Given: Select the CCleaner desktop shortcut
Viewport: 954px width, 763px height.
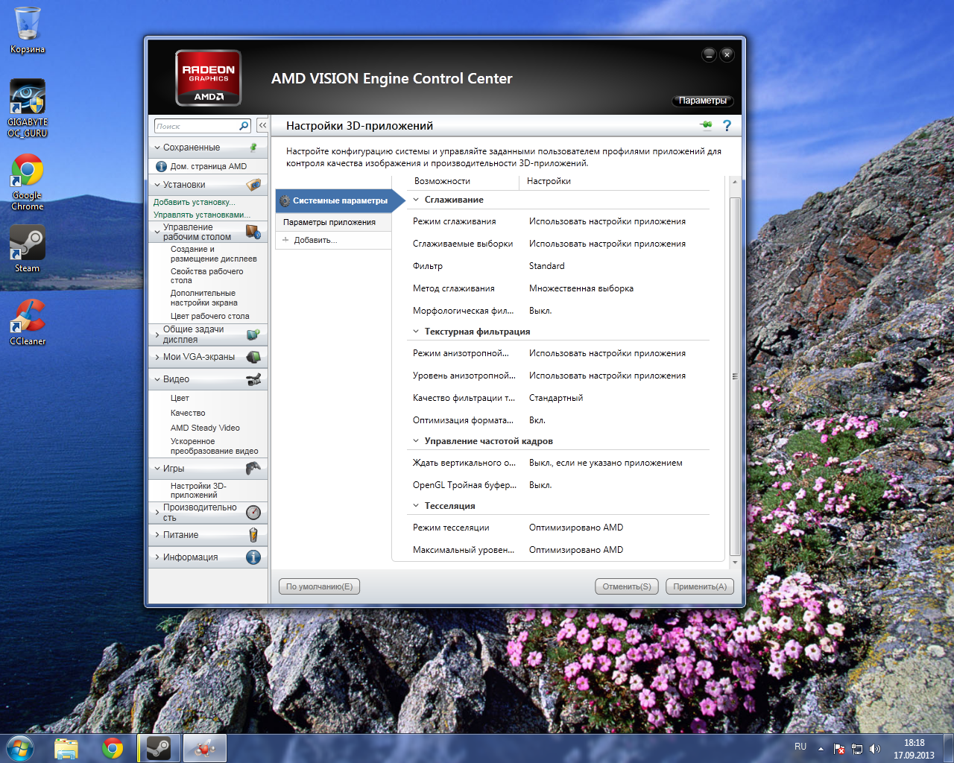Looking at the screenshot, I should tap(28, 322).
